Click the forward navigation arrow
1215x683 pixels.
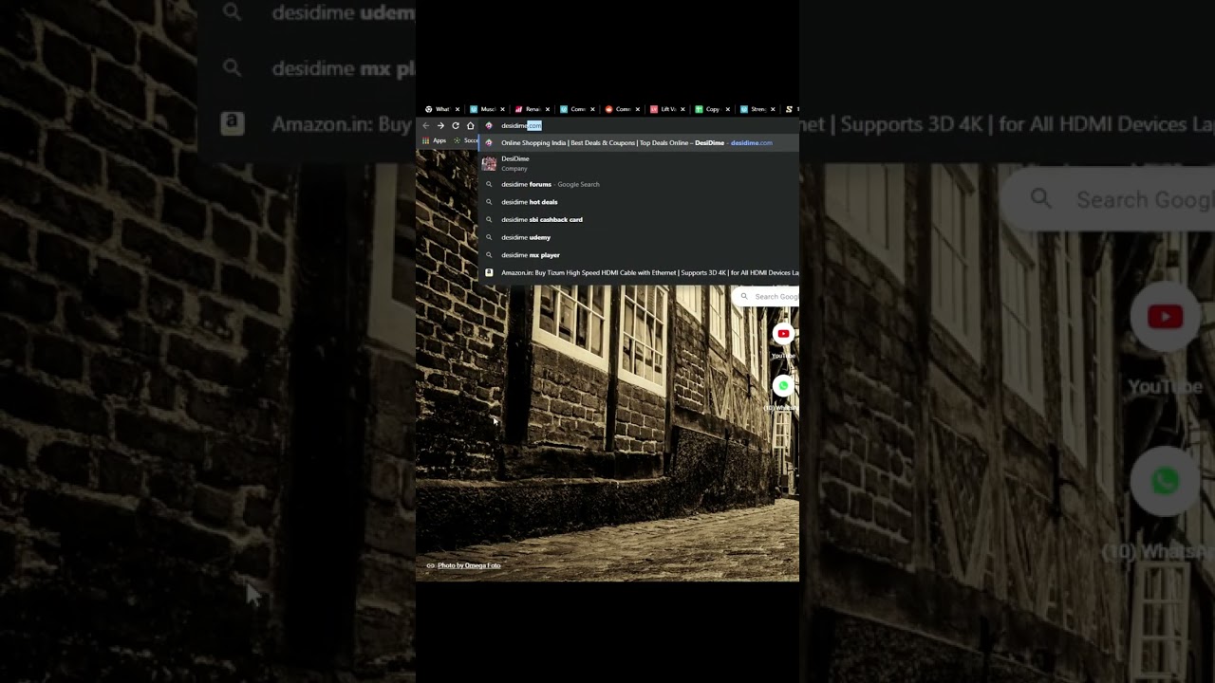coord(440,125)
